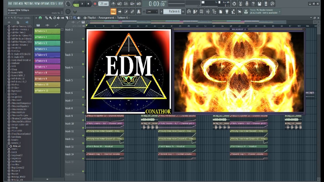Arm the Record button

pyautogui.click(x=95, y=4)
